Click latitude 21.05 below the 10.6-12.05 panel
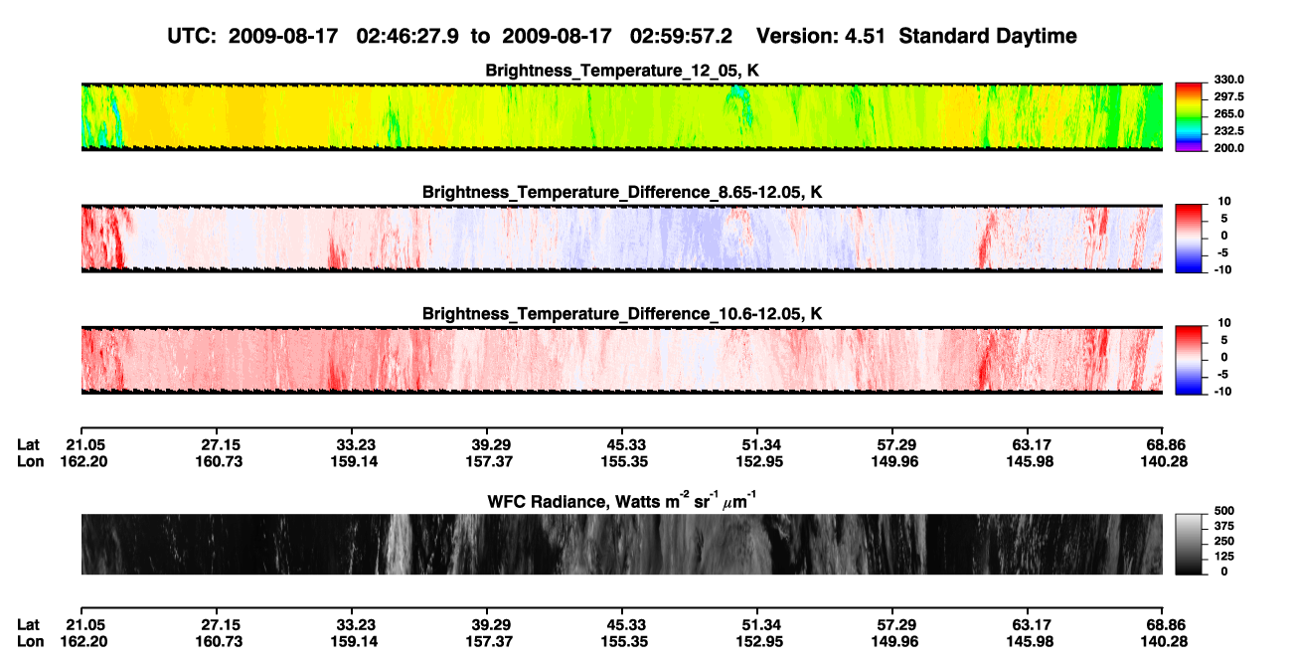This screenshot has height=663, width=1292. [x=84, y=444]
